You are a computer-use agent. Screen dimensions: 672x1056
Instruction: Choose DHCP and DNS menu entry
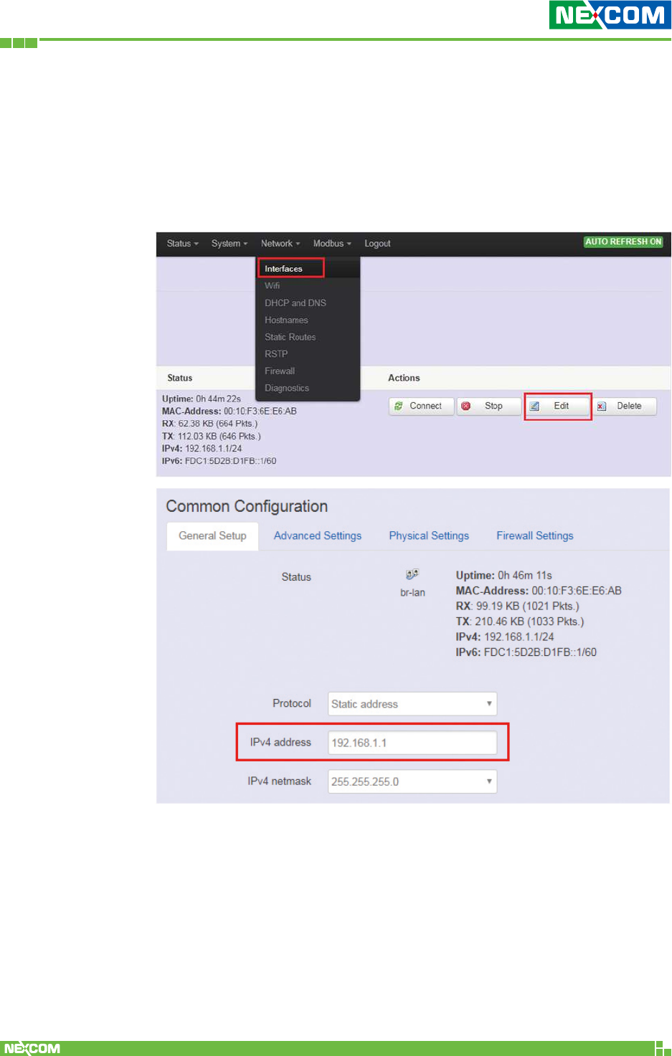click(x=295, y=303)
